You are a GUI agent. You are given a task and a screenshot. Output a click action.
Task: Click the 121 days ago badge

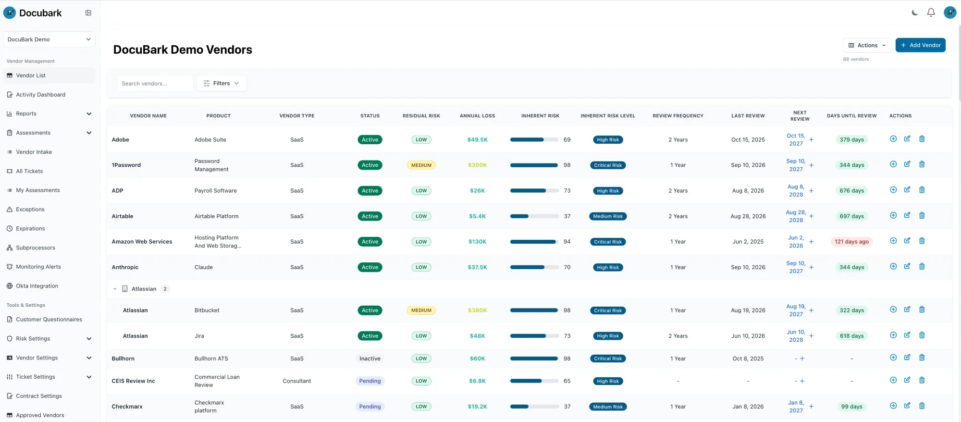(851, 242)
